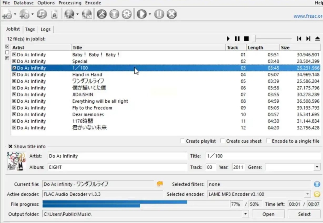Open the Options menu
The image size is (323, 223).
(46, 3)
